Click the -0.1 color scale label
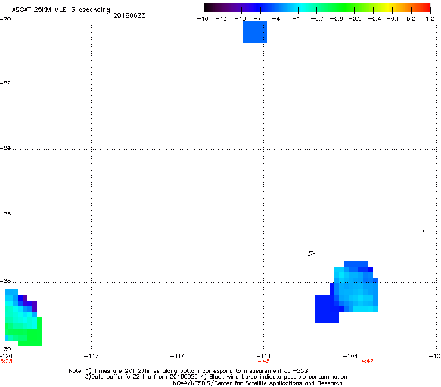This screenshot has width=441, height=387. 393,19
